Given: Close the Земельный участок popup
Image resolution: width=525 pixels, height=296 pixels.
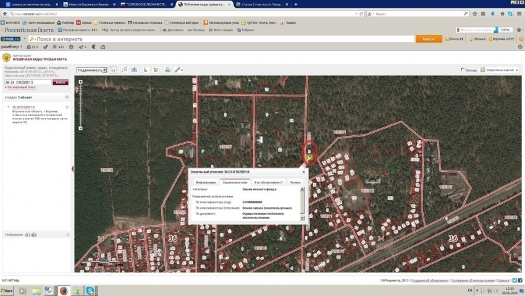Looking at the screenshot, I should coord(304,172).
